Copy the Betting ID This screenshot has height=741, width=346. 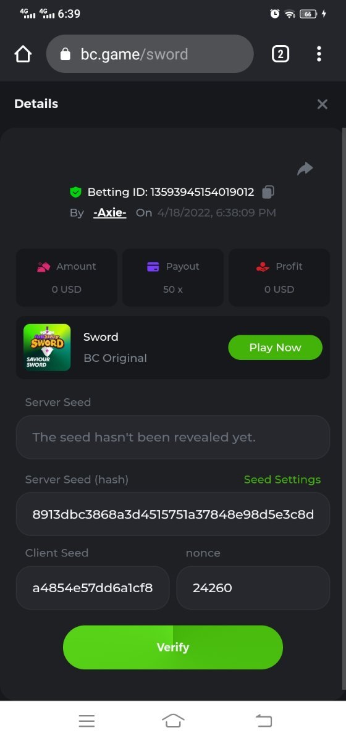tap(268, 192)
